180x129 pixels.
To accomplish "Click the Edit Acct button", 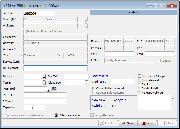I will coord(107,123).
